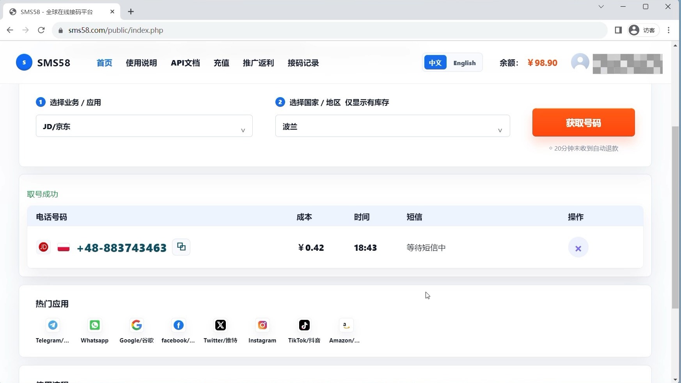Go forward in browser history
681x383 pixels.
click(26, 30)
